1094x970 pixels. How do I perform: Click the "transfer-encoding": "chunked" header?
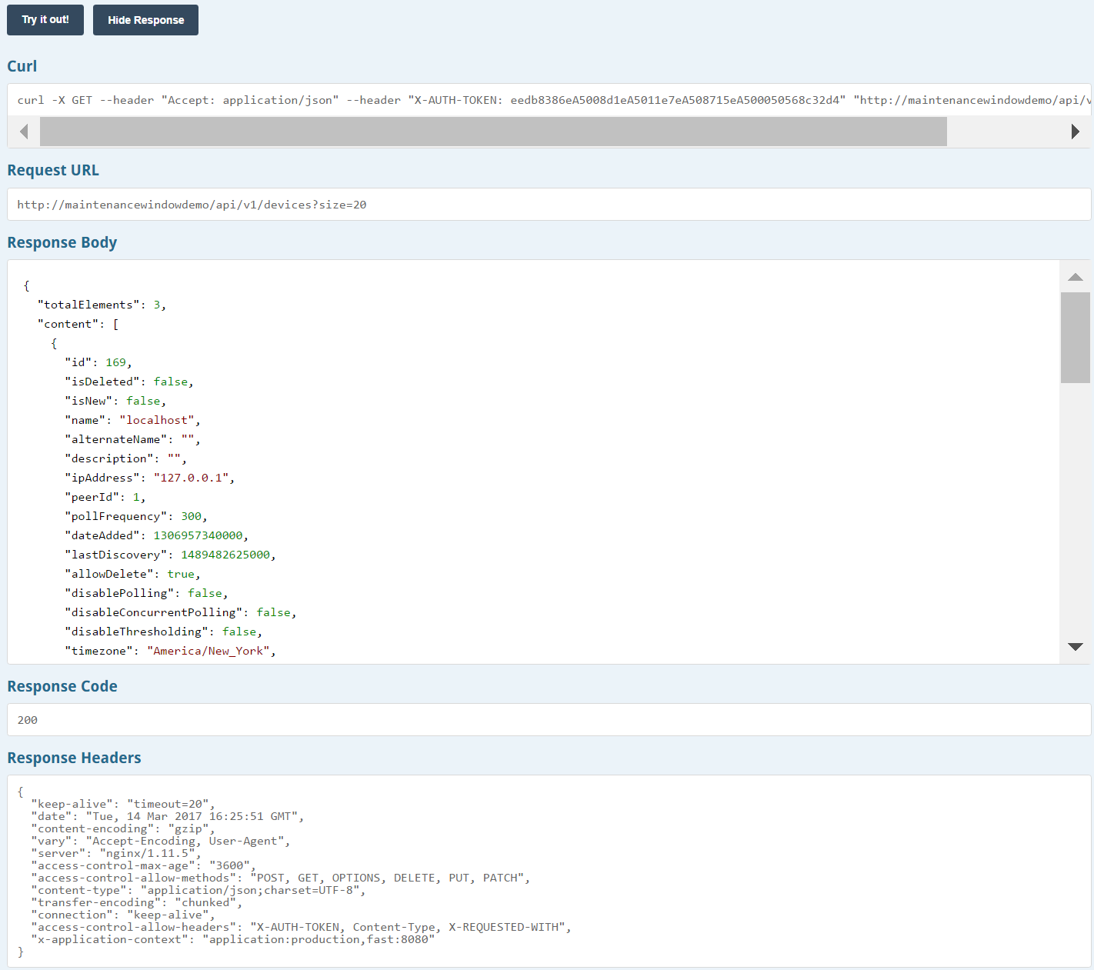coord(137,902)
